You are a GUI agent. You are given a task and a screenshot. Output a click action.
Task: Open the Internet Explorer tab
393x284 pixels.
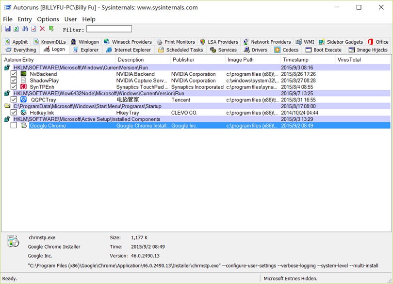click(129, 50)
